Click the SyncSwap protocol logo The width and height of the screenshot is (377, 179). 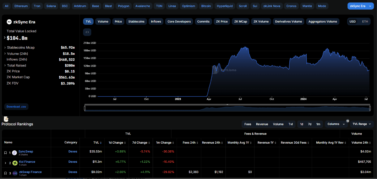(15, 152)
